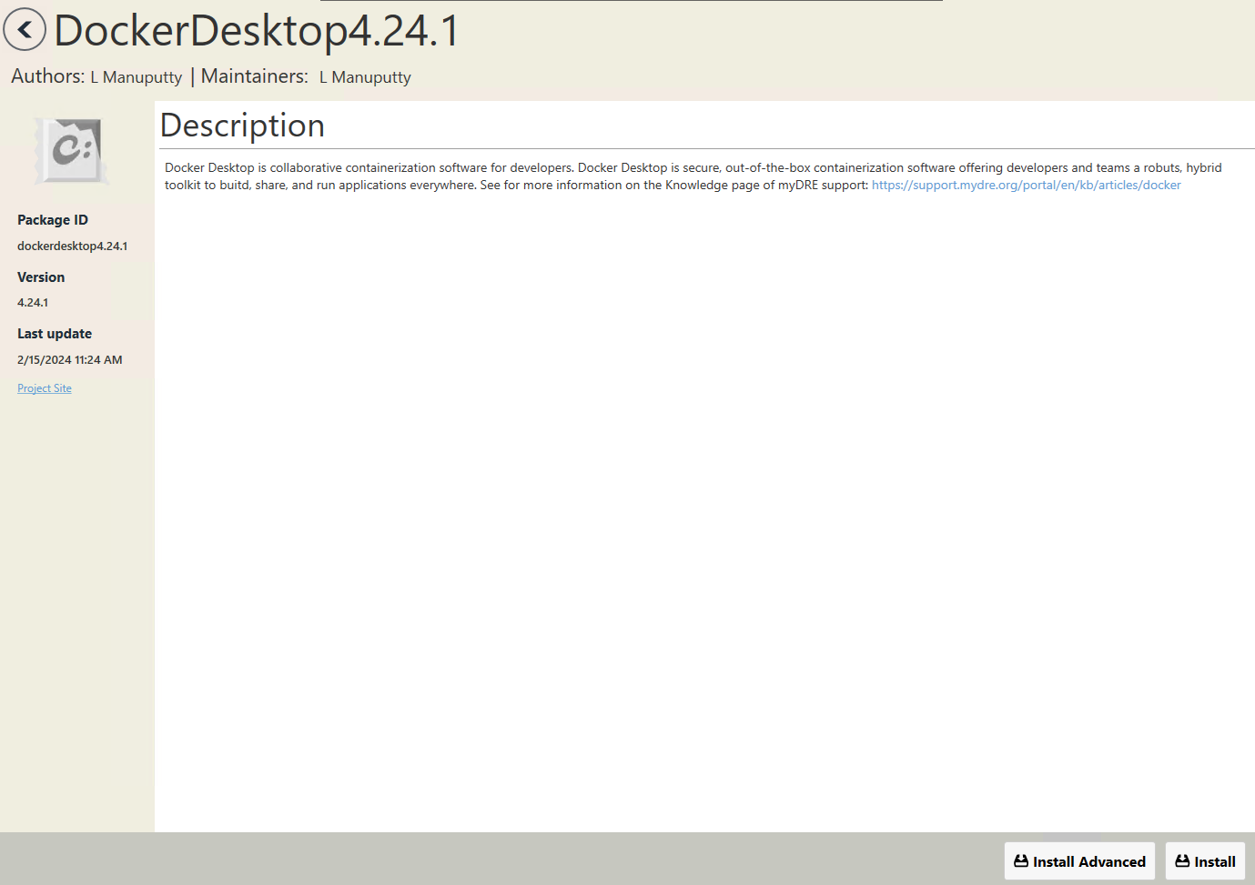Viewport: 1255px width, 885px height.
Task: Click the package ID value dockerdesktop4.24.1
Action: pyautogui.click(x=73, y=246)
